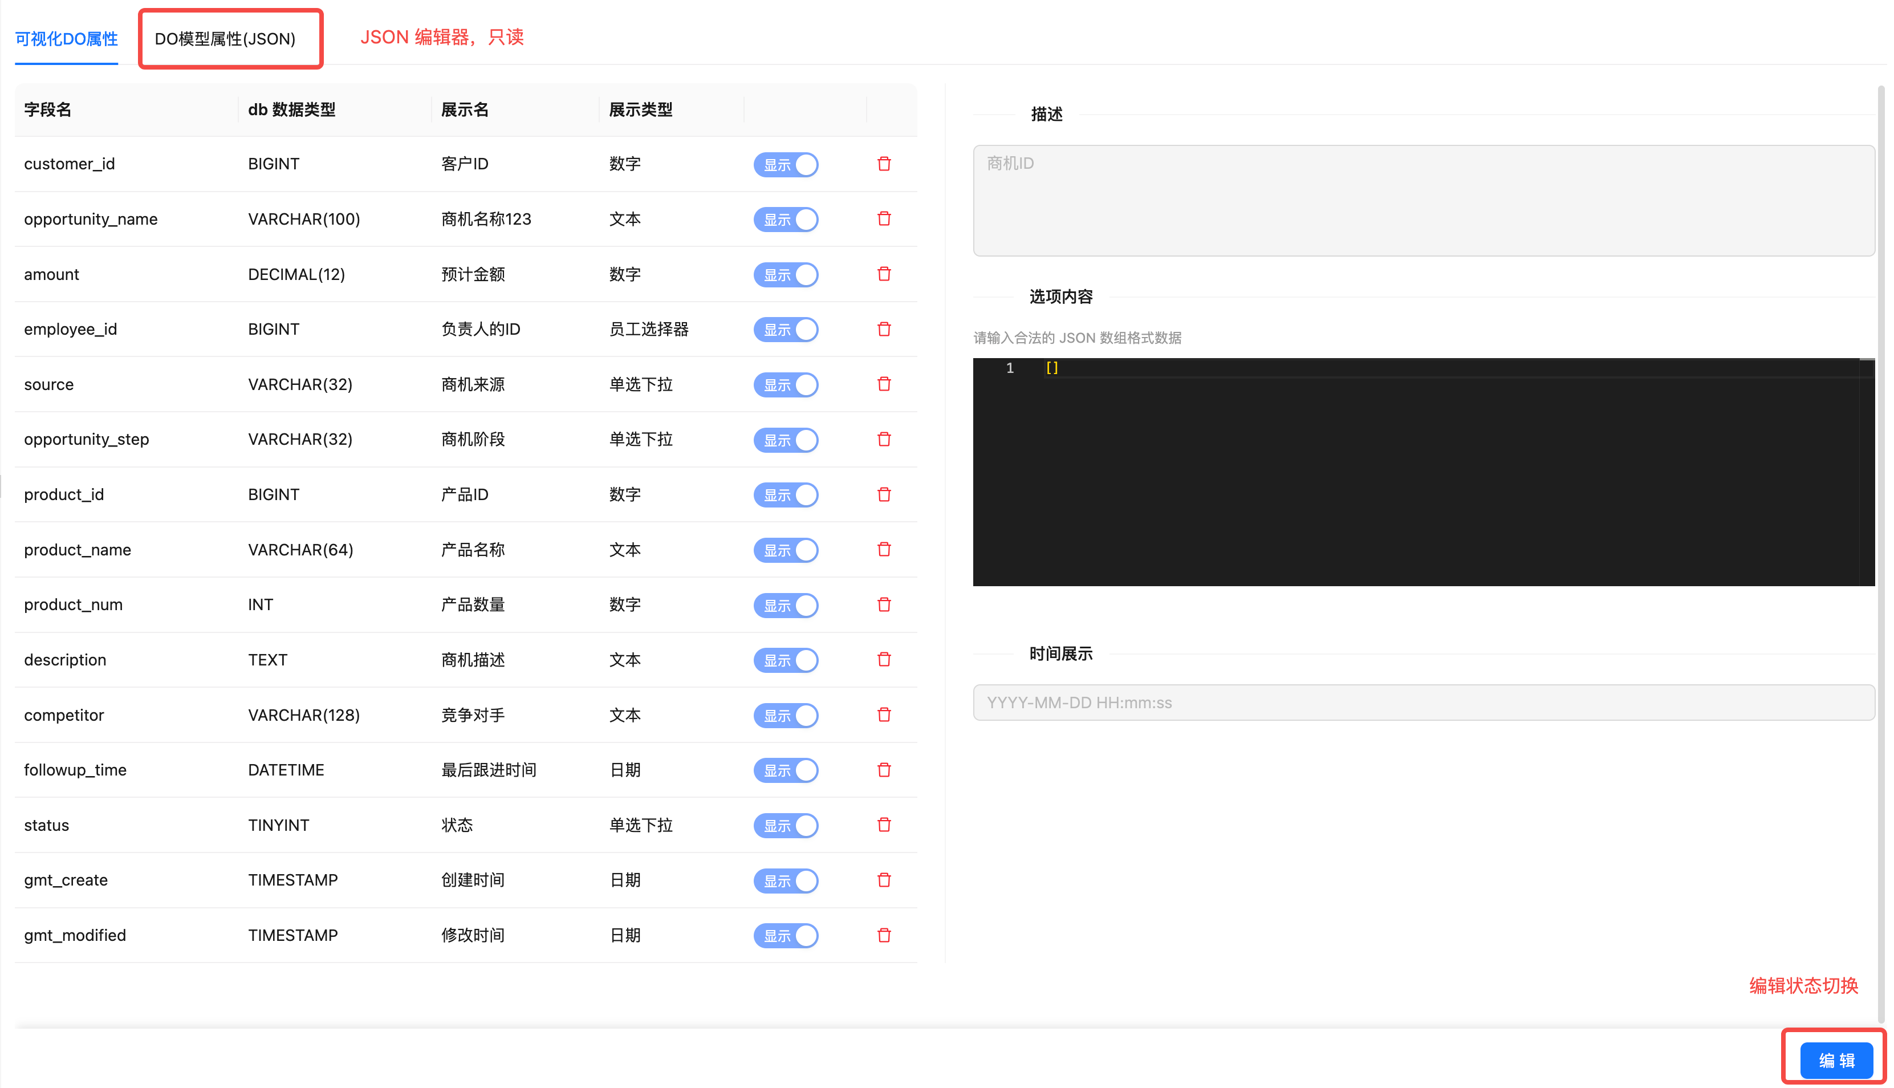Click the 描述 text area

(1423, 200)
